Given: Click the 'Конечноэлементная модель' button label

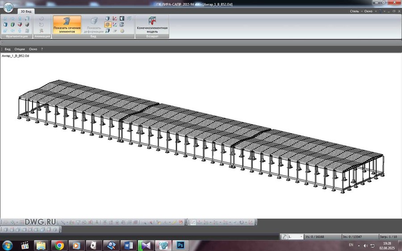Looking at the screenshot, I should coord(152,29).
